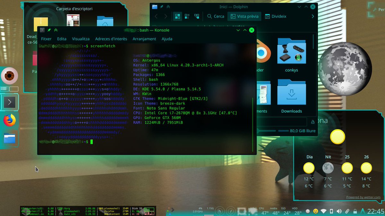Image resolution: width=385 pixels, height=216 pixels.
Task: Open the Ajuda menu in Konsole
Action: pyautogui.click(x=167, y=39)
